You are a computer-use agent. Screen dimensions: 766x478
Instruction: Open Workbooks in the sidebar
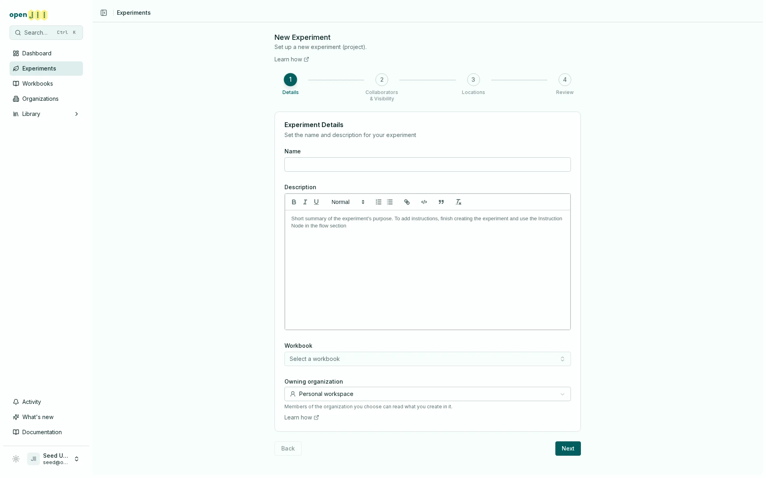coord(46,84)
